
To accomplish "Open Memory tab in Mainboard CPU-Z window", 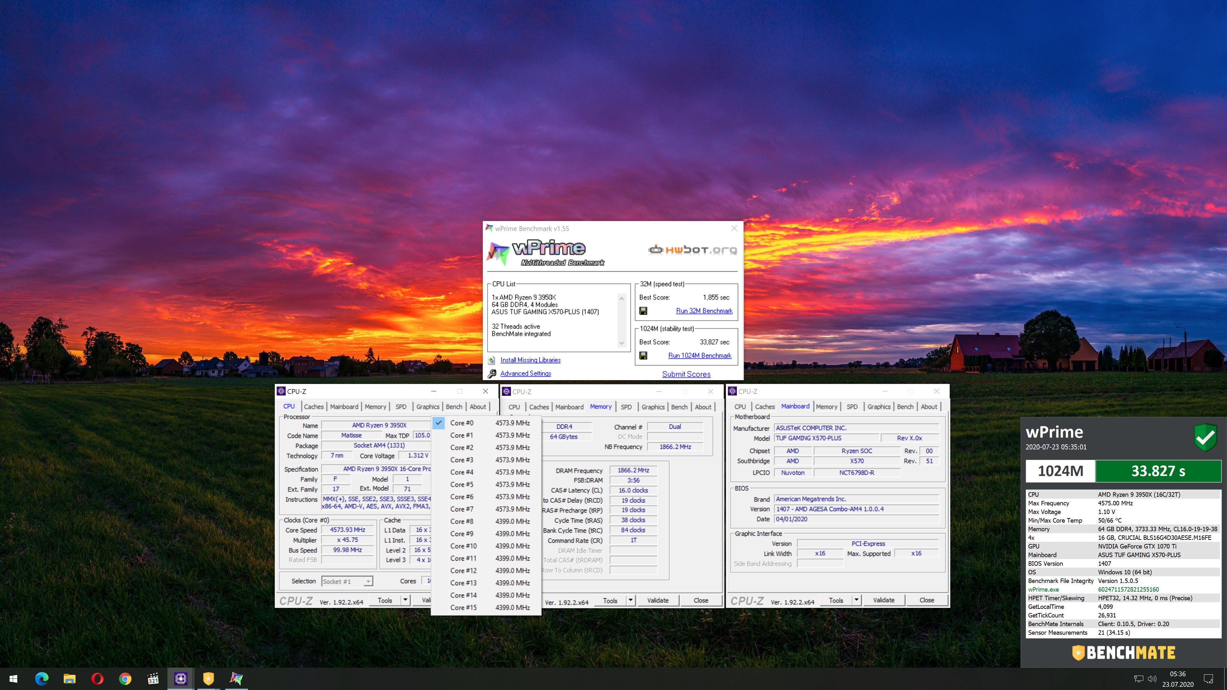I will (826, 407).
